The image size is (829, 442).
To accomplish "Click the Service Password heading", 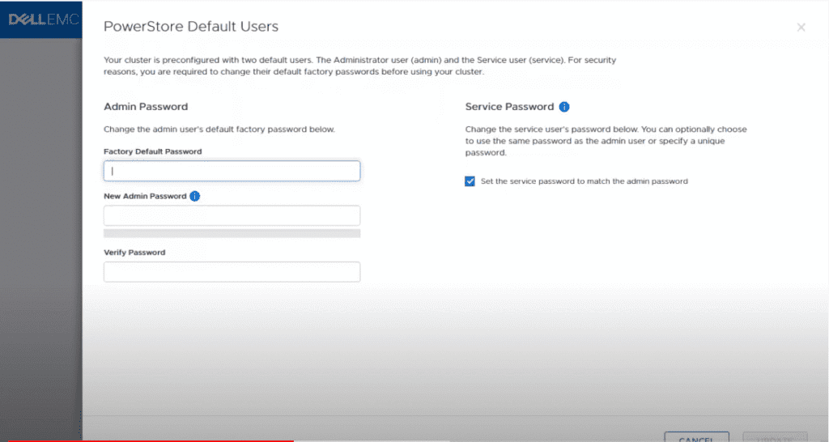I will 509,107.
